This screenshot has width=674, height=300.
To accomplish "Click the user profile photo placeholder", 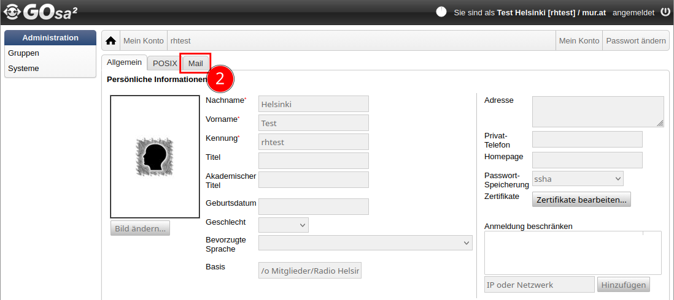I will tap(155, 157).
